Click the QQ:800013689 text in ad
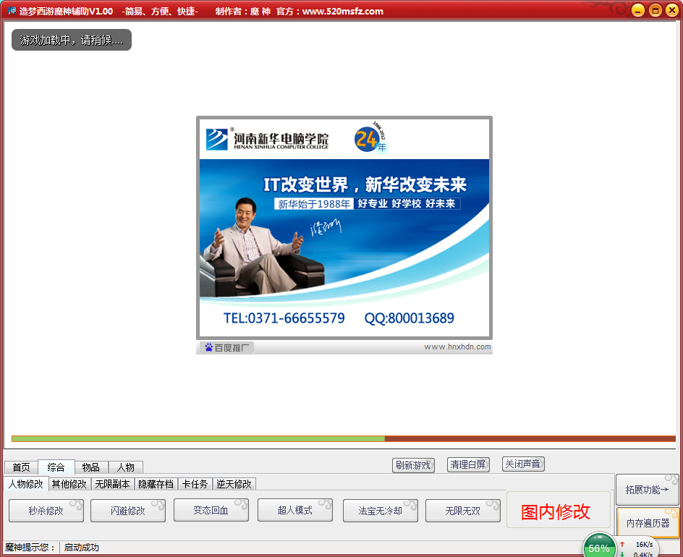683x557 pixels. pyautogui.click(x=409, y=318)
